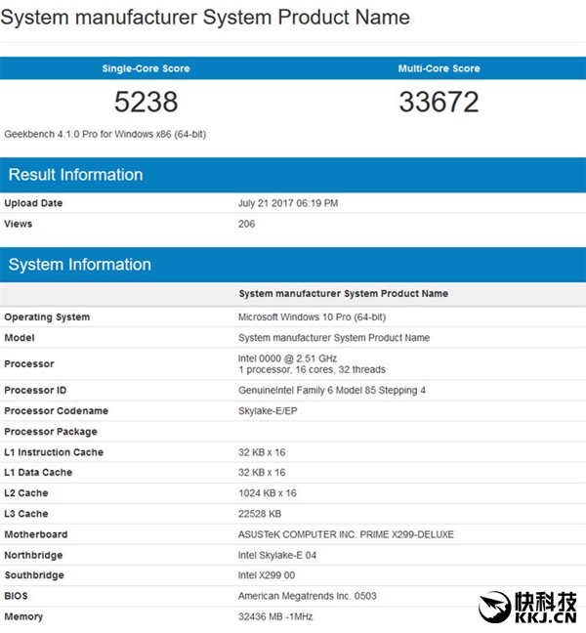Click the Processor ID label
Image resolution: width=586 pixels, height=633 pixels.
click(35, 390)
